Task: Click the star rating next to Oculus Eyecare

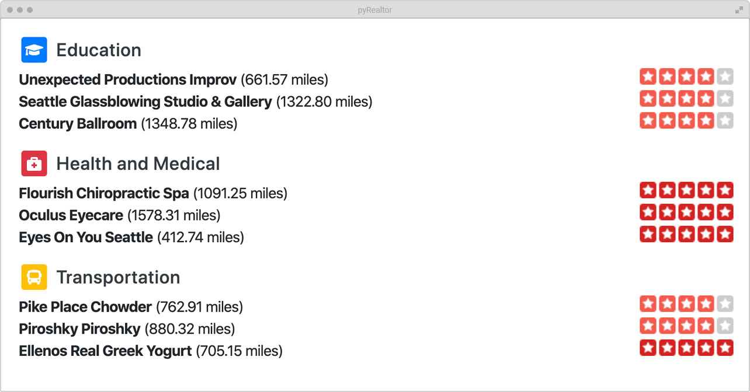Action: [686, 212]
